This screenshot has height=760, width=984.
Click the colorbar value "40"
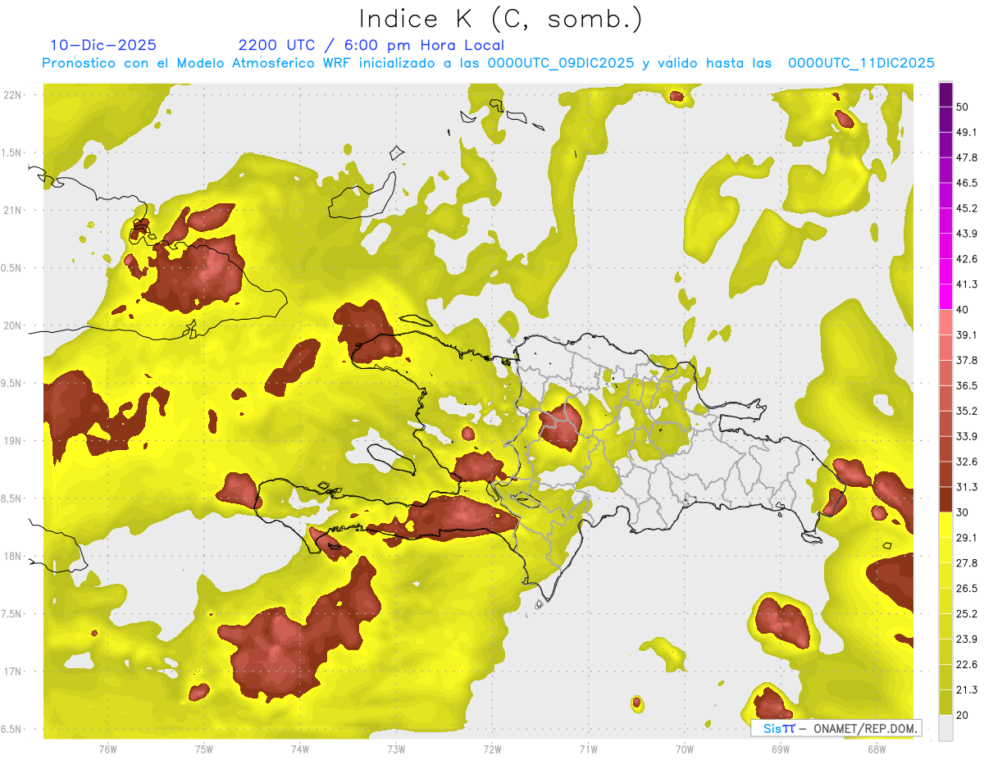(x=963, y=309)
